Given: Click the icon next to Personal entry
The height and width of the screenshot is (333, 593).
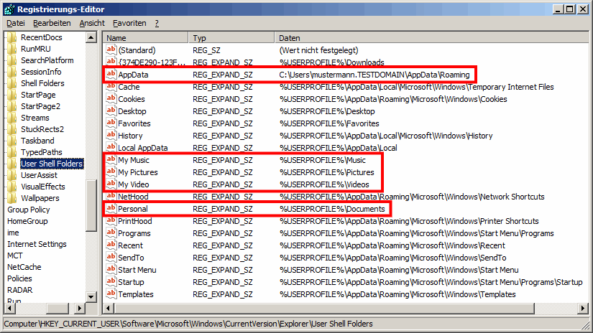Looking at the screenshot, I should click(111, 209).
